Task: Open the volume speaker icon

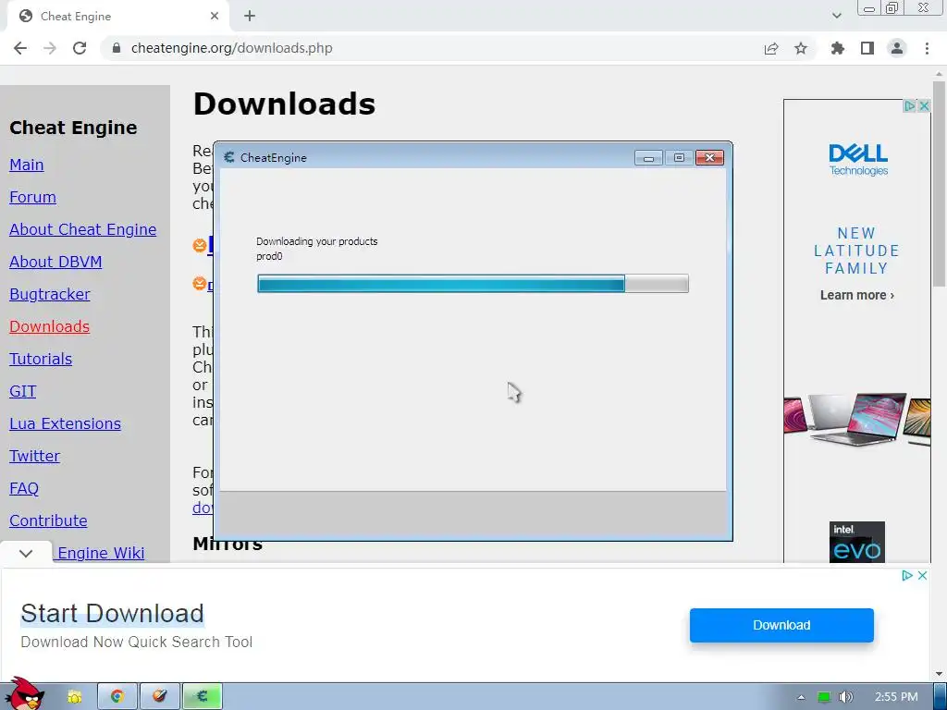Action: tap(845, 697)
